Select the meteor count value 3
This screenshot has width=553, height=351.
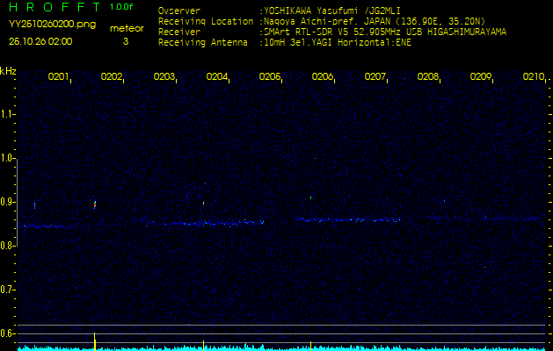(x=125, y=41)
